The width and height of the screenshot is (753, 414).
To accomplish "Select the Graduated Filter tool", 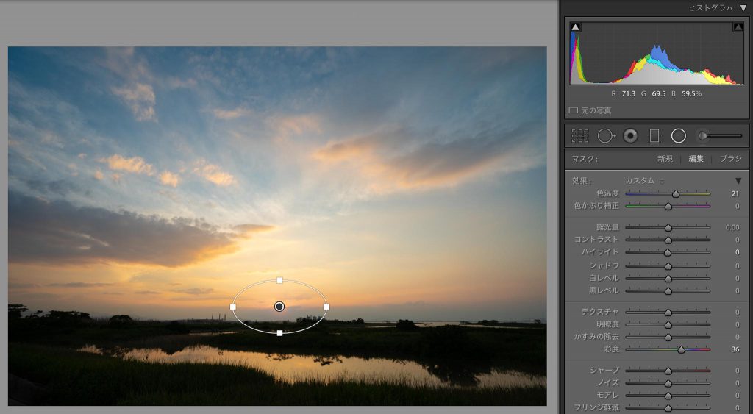I will 654,136.
